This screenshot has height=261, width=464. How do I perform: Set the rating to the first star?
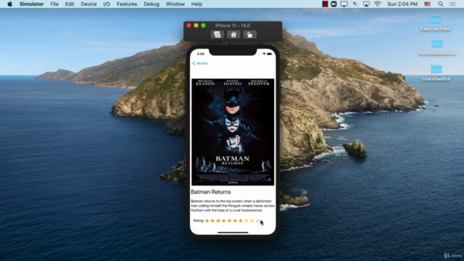pyautogui.click(x=207, y=220)
